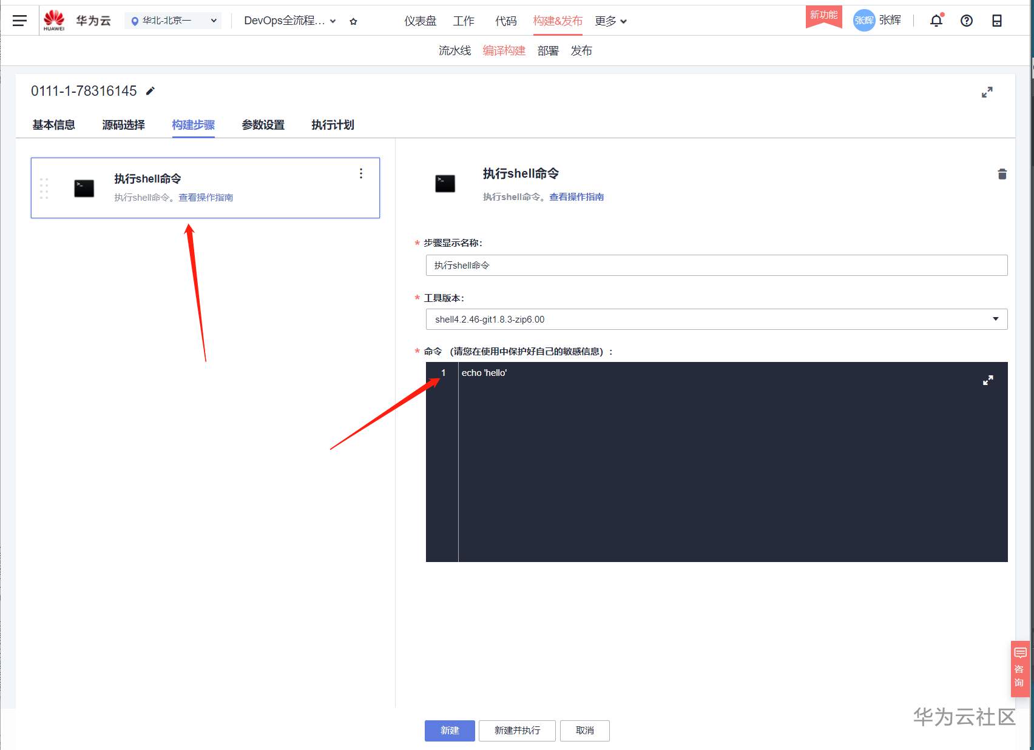
Task: Click the terminal icon in the step card
Action: tap(84, 189)
